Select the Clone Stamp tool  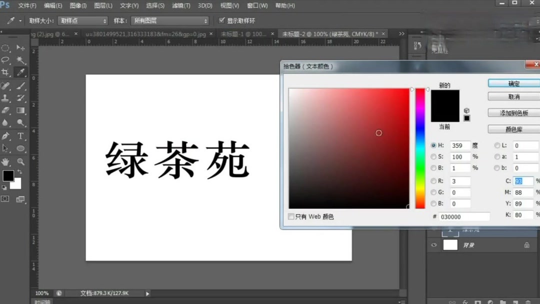tap(5, 97)
